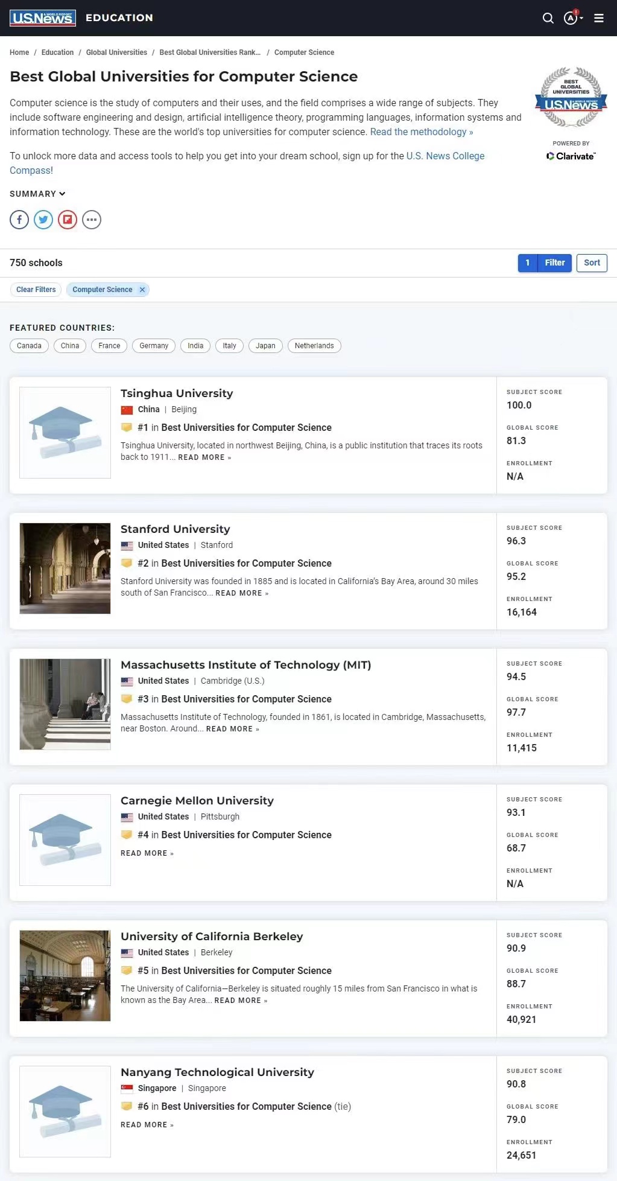Click Tsinghua's placeholder graduation cap thumbnail
Image resolution: width=617 pixels, height=1181 pixels.
pyautogui.click(x=65, y=433)
